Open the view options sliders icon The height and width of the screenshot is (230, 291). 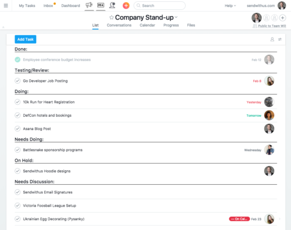click(280, 39)
